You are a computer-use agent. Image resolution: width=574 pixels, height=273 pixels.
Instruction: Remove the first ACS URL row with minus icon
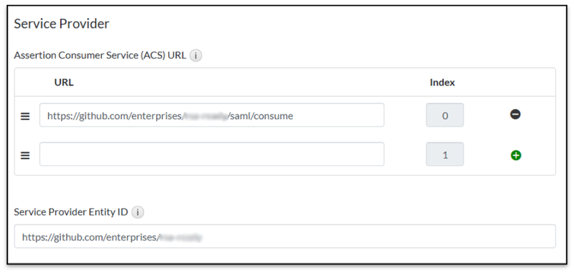coord(516,114)
